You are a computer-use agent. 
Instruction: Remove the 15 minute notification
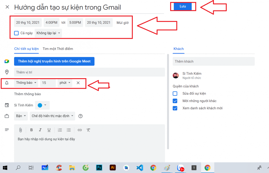tap(78, 83)
